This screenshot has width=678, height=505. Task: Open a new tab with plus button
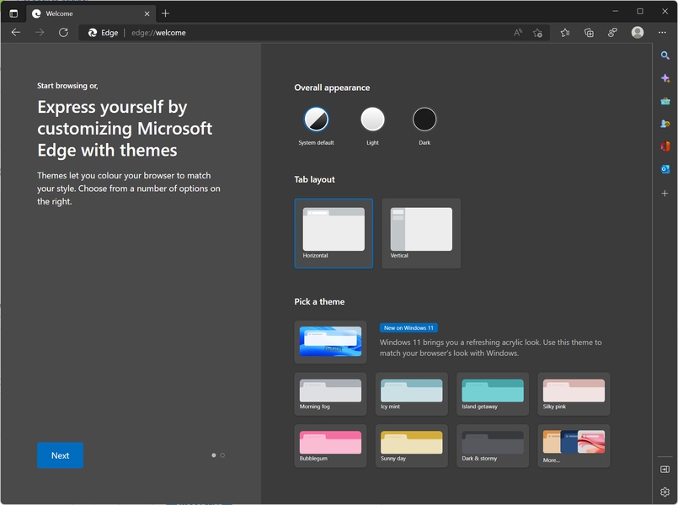[165, 13]
